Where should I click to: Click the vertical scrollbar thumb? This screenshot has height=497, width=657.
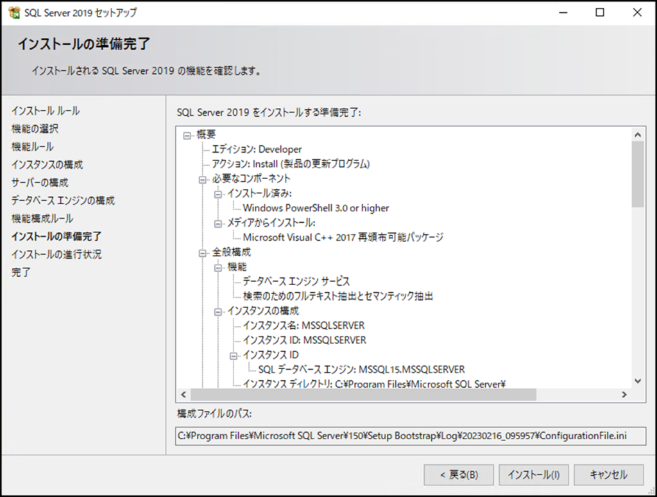click(638, 174)
